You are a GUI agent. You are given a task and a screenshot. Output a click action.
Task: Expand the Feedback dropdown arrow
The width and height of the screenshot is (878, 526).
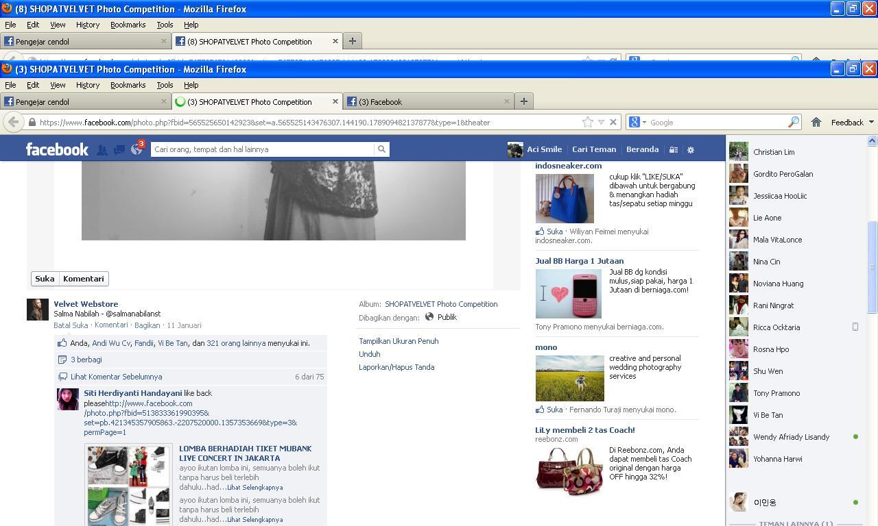[x=871, y=122]
